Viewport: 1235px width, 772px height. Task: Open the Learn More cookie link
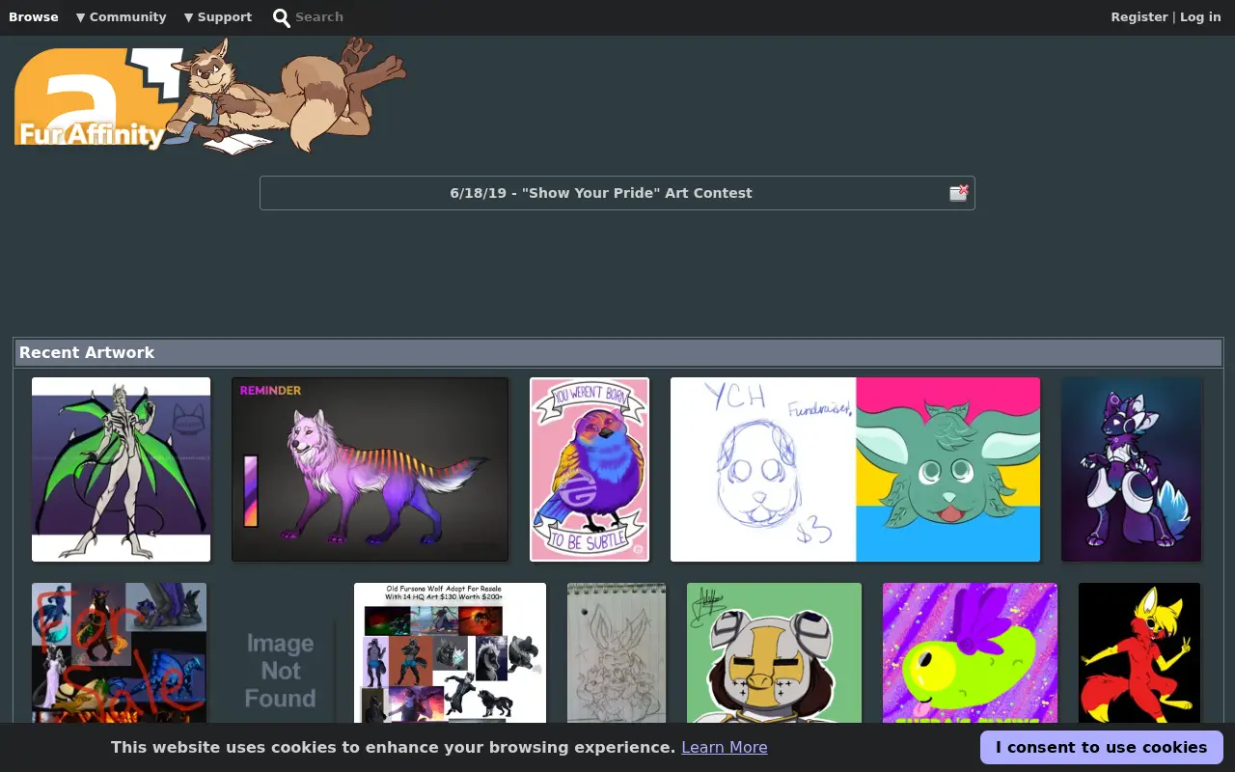click(725, 747)
